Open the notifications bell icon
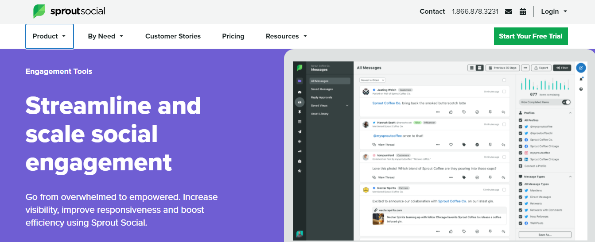This screenshot has height=242, width=595. 581,79
